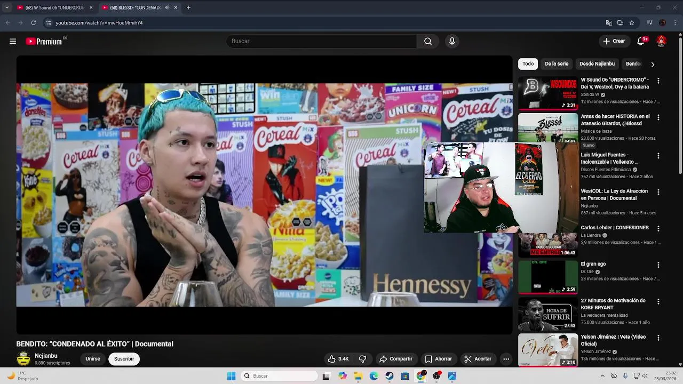Click the Suscribir button
Image resolution: width=683 pixels, height=384 pixels.
(124, 359)
